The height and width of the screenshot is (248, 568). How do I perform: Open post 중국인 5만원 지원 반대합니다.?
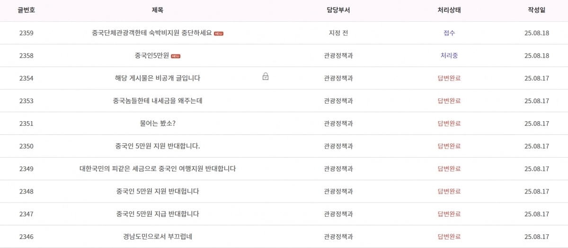click(158, 146)
